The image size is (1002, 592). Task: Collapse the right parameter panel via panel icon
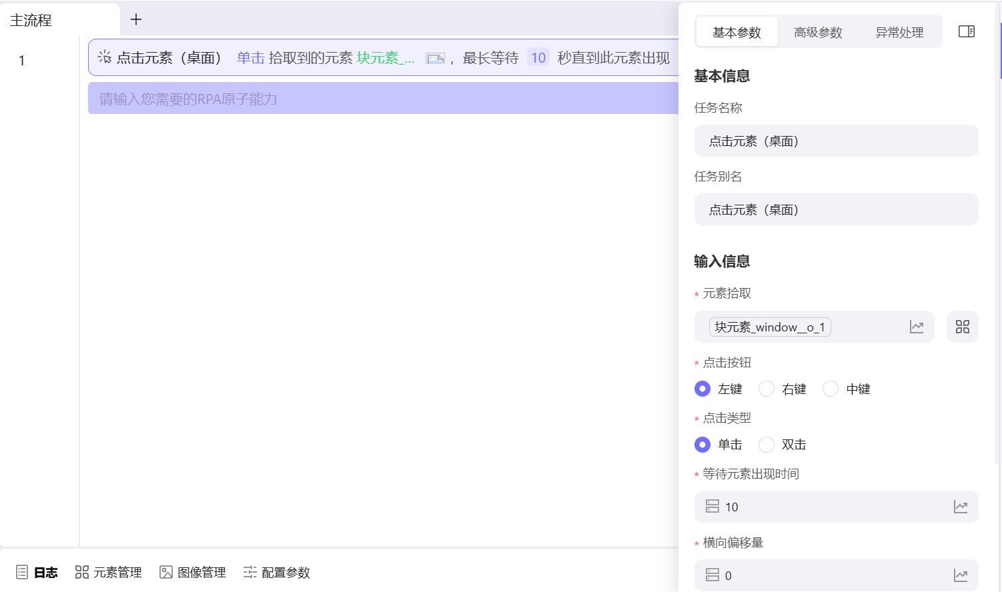[966, 31]
